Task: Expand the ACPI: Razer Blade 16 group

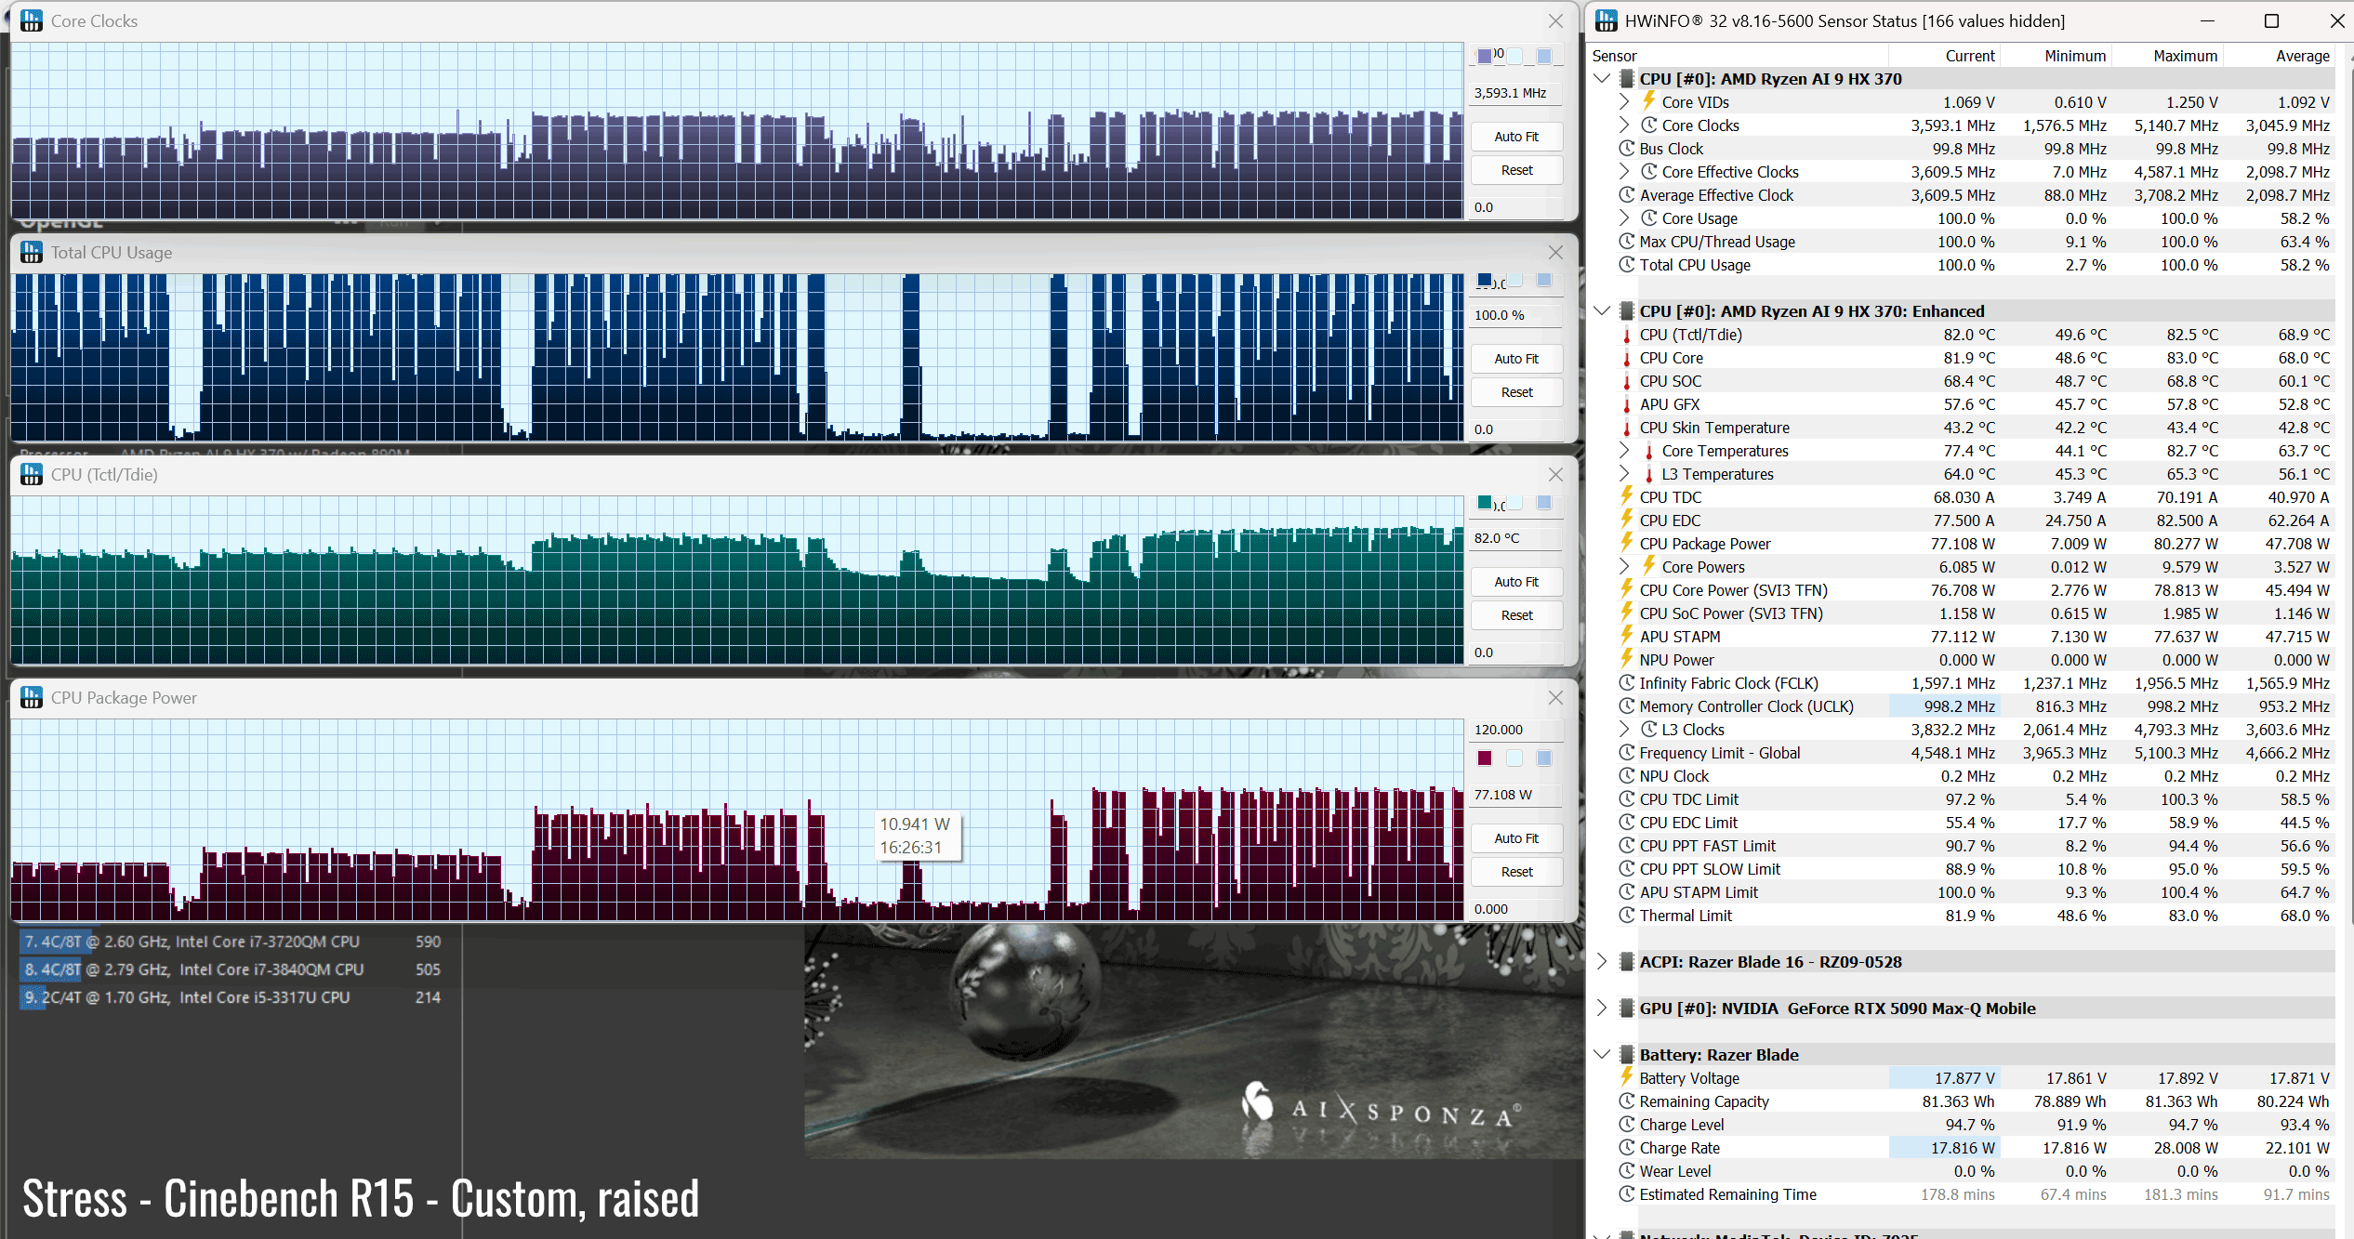Action: click(x=1602, y=961)
